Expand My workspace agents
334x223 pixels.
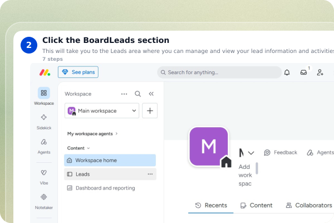coord(92,134)
